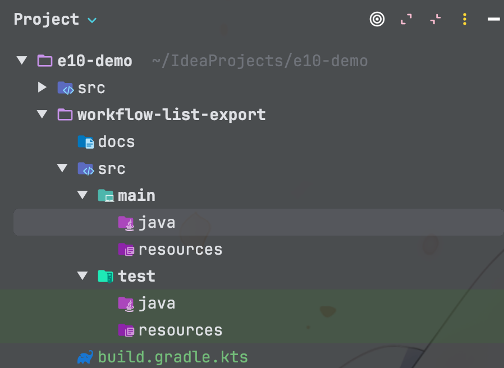Viewport: 504px width, 368px height.
Task: Select the java folder under main
Action: click(157, 223)
